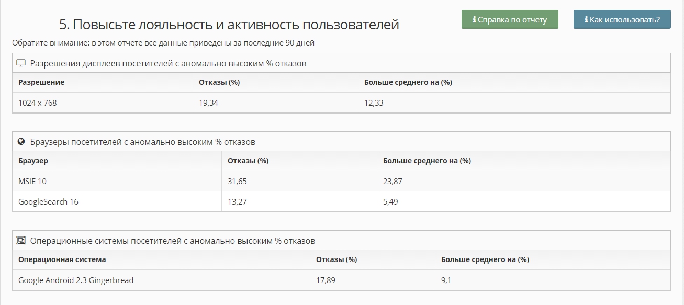
Task: Click the Браузер column header
Action: (33, 161)
